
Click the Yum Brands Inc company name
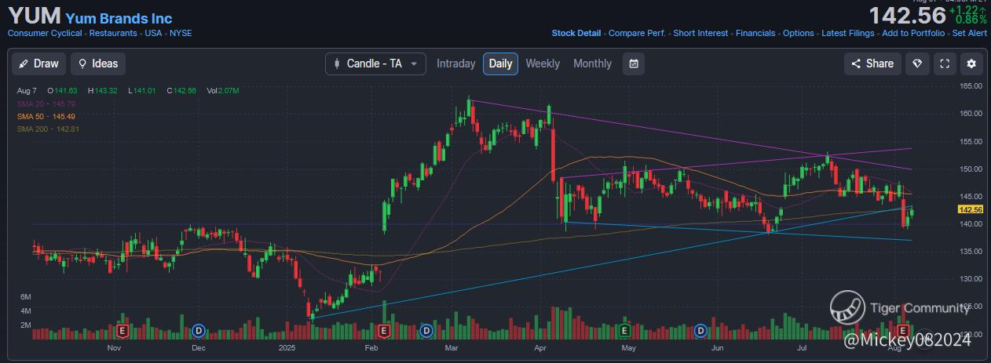click(119, 18)
